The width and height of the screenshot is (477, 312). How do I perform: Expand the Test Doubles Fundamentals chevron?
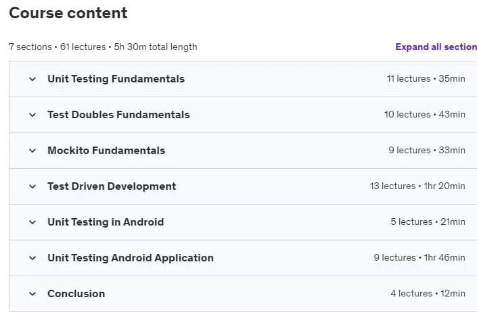click(x=32, y=115)
